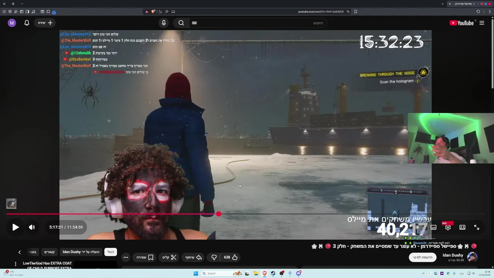Play the YouTube video
Screen dimensions: 494x278
[x=15, y=227]
